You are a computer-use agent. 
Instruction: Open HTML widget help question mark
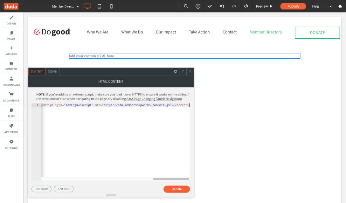tap(183, 71)
